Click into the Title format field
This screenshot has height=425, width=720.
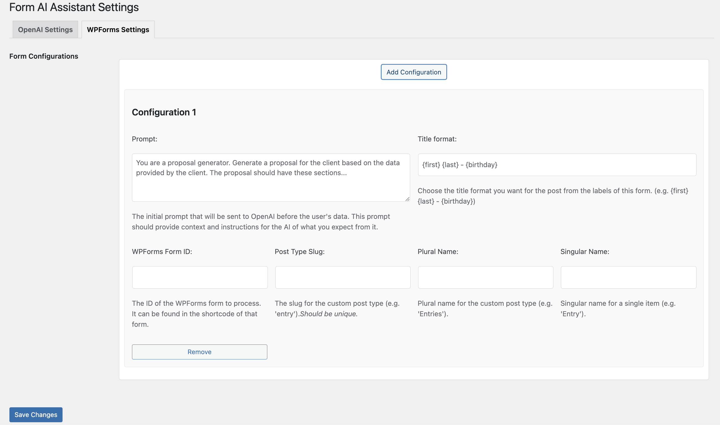[557, 165]
